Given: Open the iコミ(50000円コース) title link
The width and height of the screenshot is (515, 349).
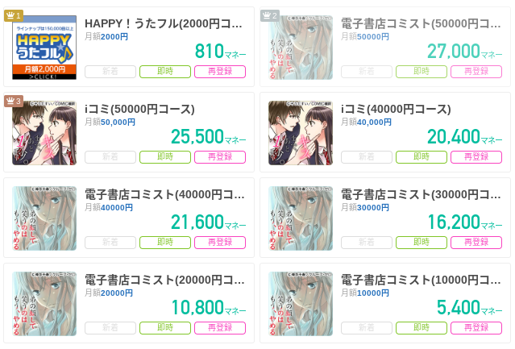Looking at the screenshot, I should 139,109.
